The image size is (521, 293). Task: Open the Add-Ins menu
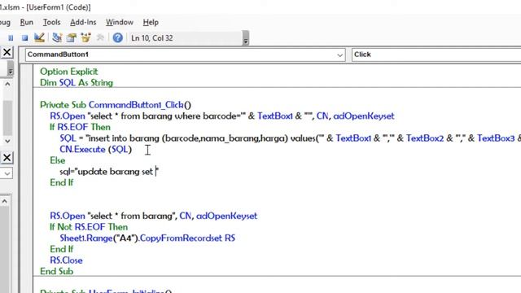[83, 22]
